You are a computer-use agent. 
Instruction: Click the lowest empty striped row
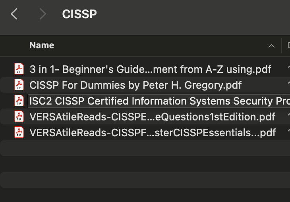145,180
